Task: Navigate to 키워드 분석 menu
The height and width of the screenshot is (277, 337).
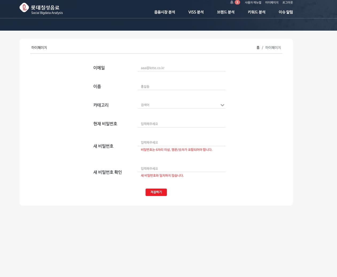Action: coord(256,12)
